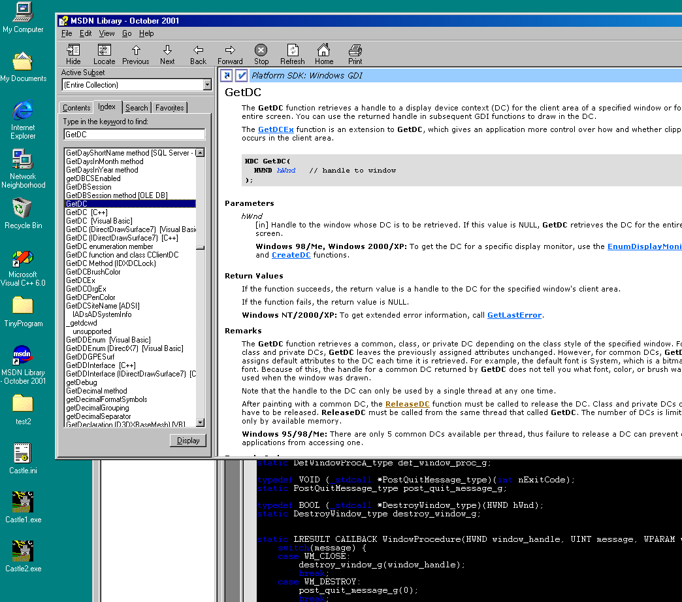The height and width of the screenshot is (602, 682).
Task: Click the keyword input field containing GetDC
Action: 135,135
